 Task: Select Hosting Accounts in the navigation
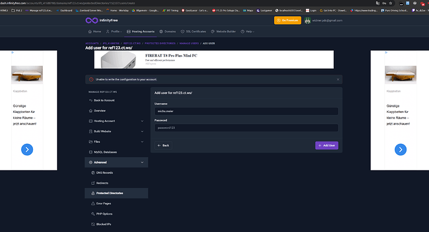[x=141, y=32]
